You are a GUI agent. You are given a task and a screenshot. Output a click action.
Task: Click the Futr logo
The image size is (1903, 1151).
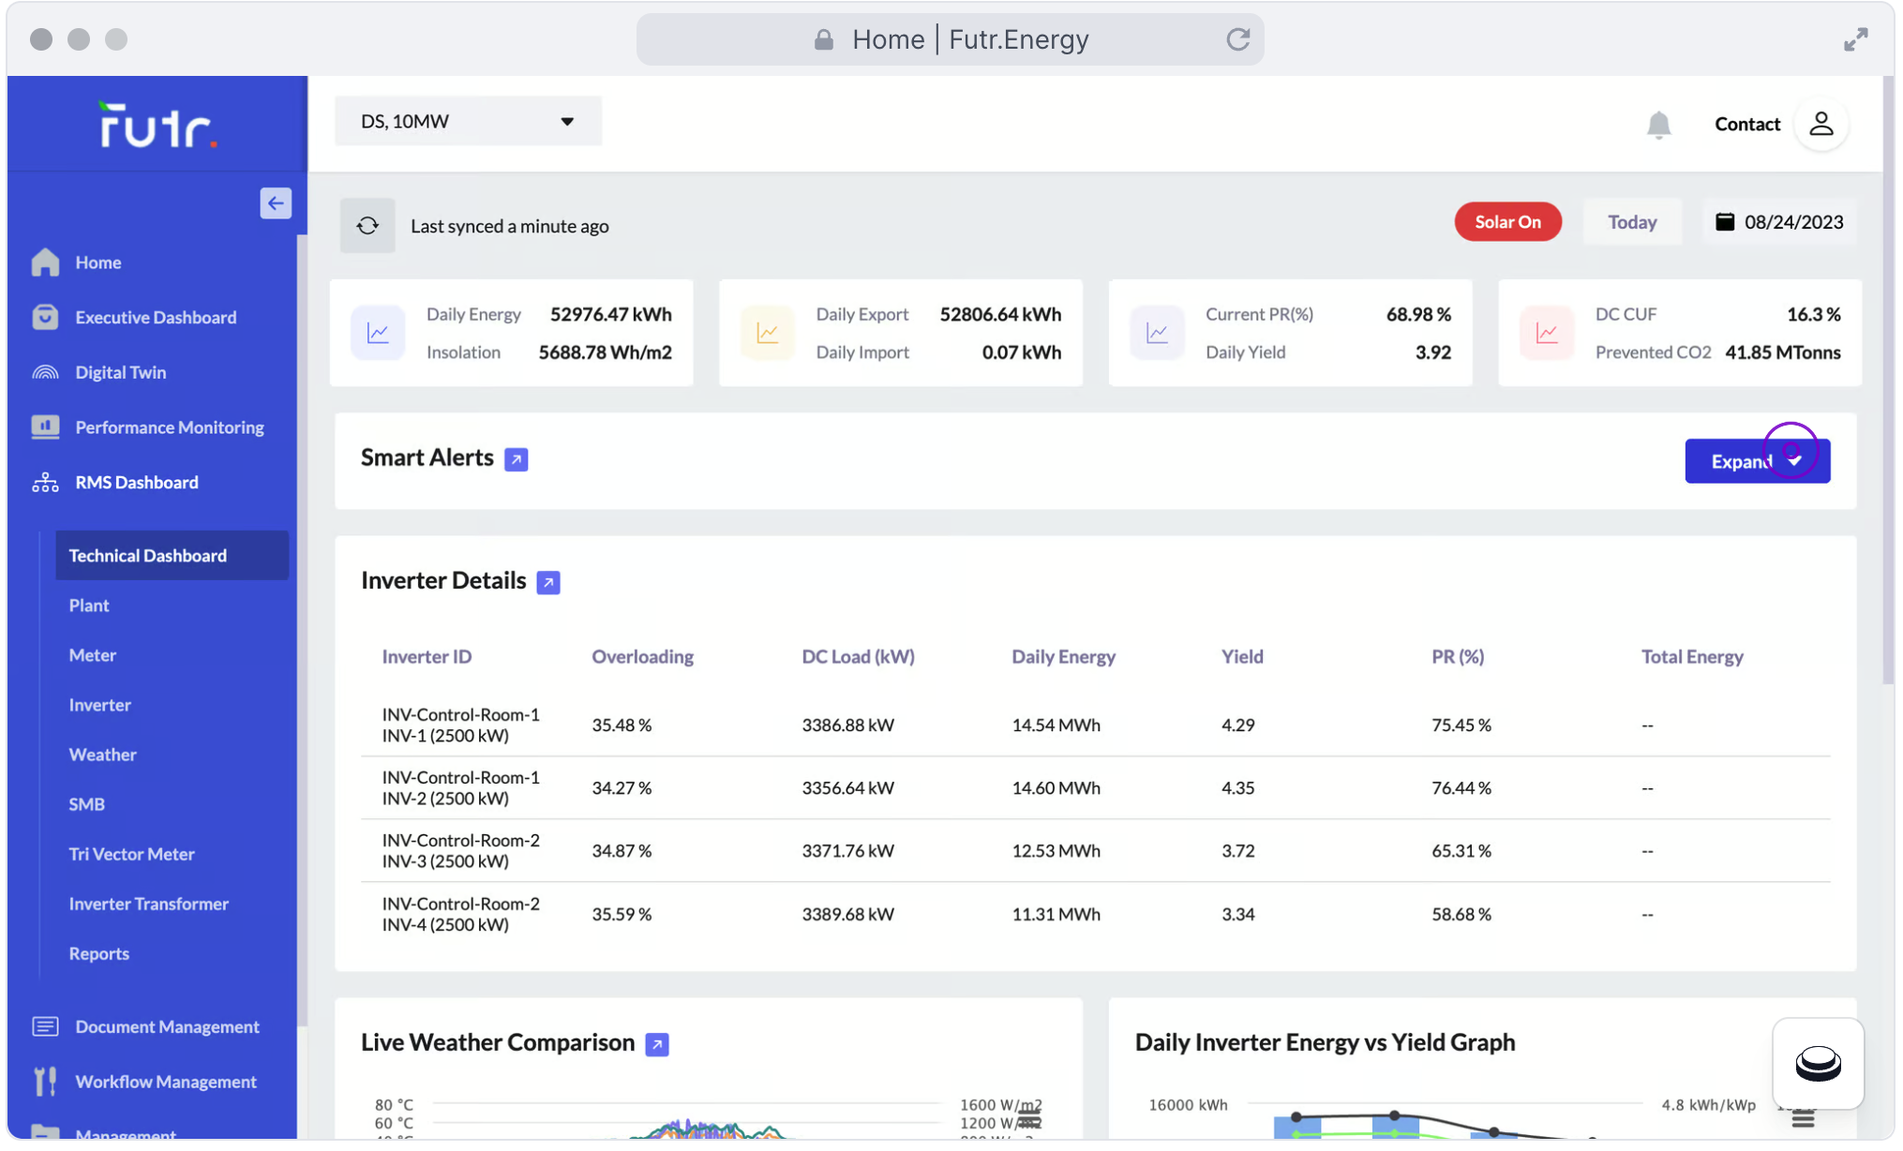[157, 124]
